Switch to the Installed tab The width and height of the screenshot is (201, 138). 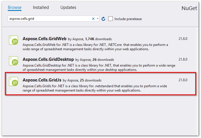41,7
